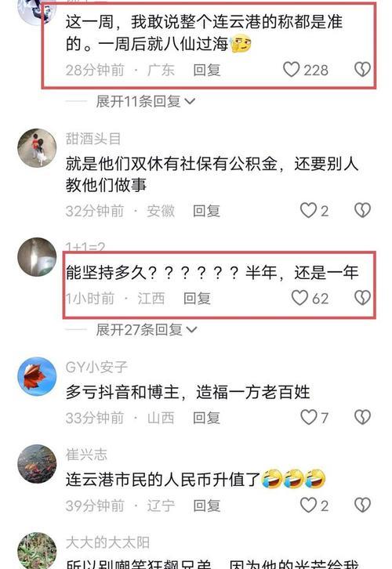Screen dimensions: 392x569
Task: Reply to 崔兴志's comment
Action: (206, 506)
